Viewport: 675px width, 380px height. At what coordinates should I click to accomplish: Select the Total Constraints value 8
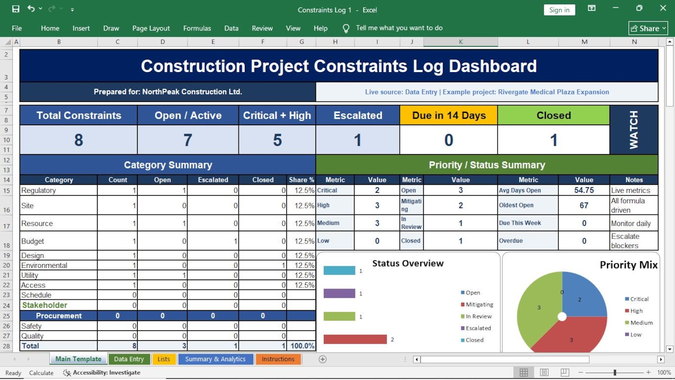[x=79, y=140]
